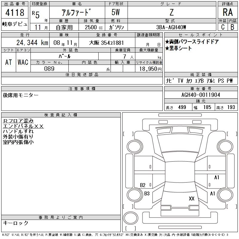This screenshot has height=239, width=239.
Task: Select the grade value Z
Action: [171, 12]
